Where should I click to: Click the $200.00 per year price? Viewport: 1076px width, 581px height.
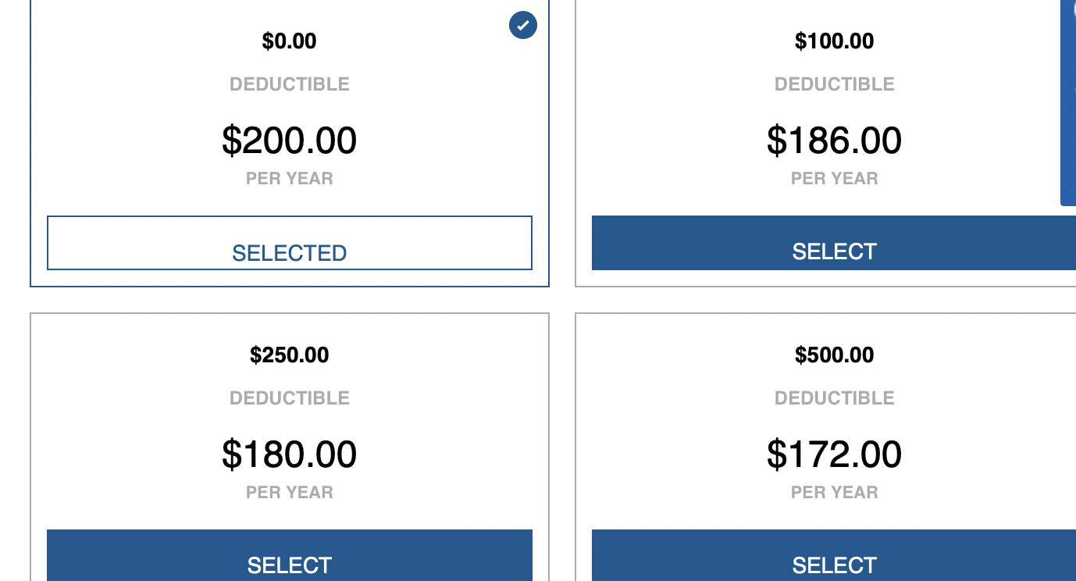tap(290, 141)
